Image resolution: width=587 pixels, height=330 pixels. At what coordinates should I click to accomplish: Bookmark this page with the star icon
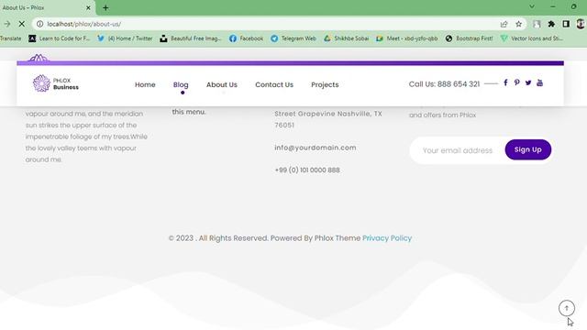518,24
